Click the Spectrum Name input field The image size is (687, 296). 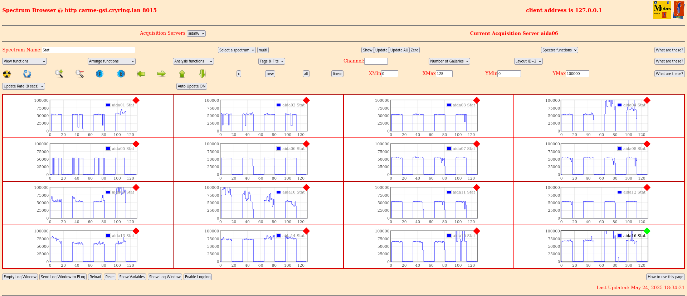88,50
